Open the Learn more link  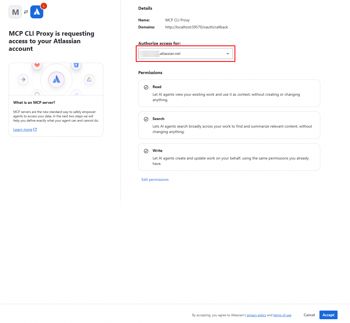pyautogui.click(x=23, y=129)
